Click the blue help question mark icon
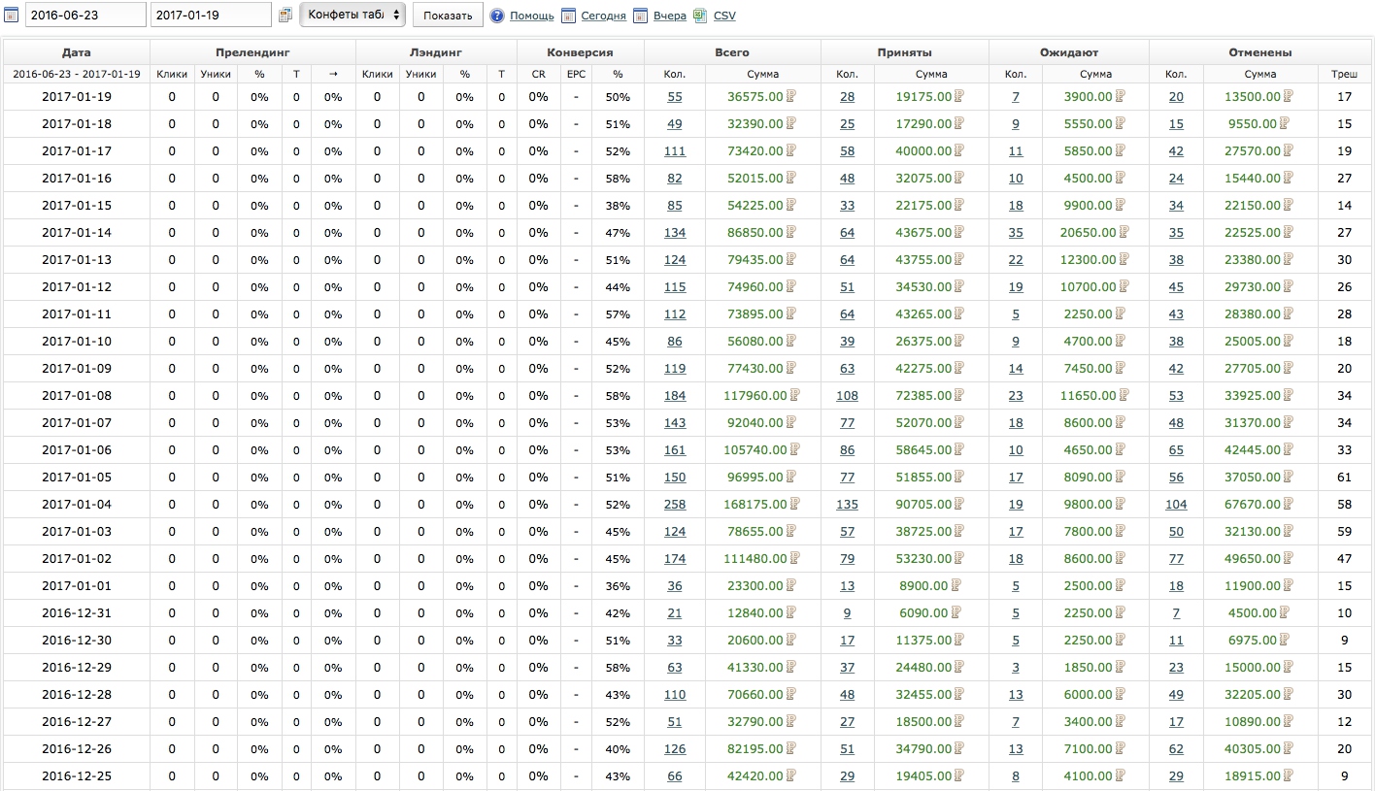The width and height of the screenshot is (1375, 791). (x=497, y=16)
